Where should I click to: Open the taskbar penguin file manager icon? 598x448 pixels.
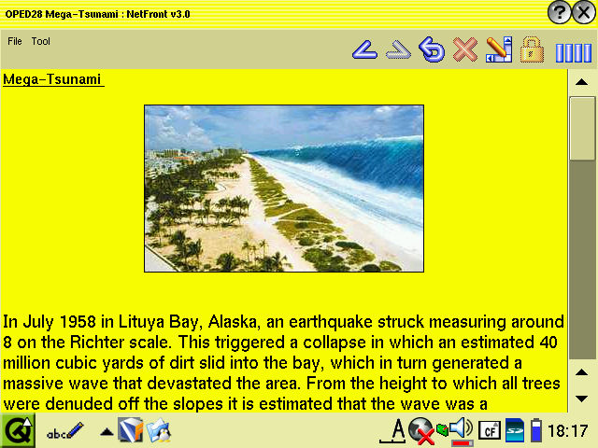tap(159, 430)
